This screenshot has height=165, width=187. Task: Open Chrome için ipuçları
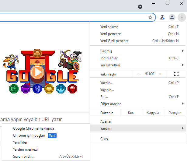[x=46, y=135]
